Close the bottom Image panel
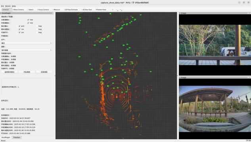Image resolution: width=251 pixels, height=142 pixels. (x=250, y=78)
